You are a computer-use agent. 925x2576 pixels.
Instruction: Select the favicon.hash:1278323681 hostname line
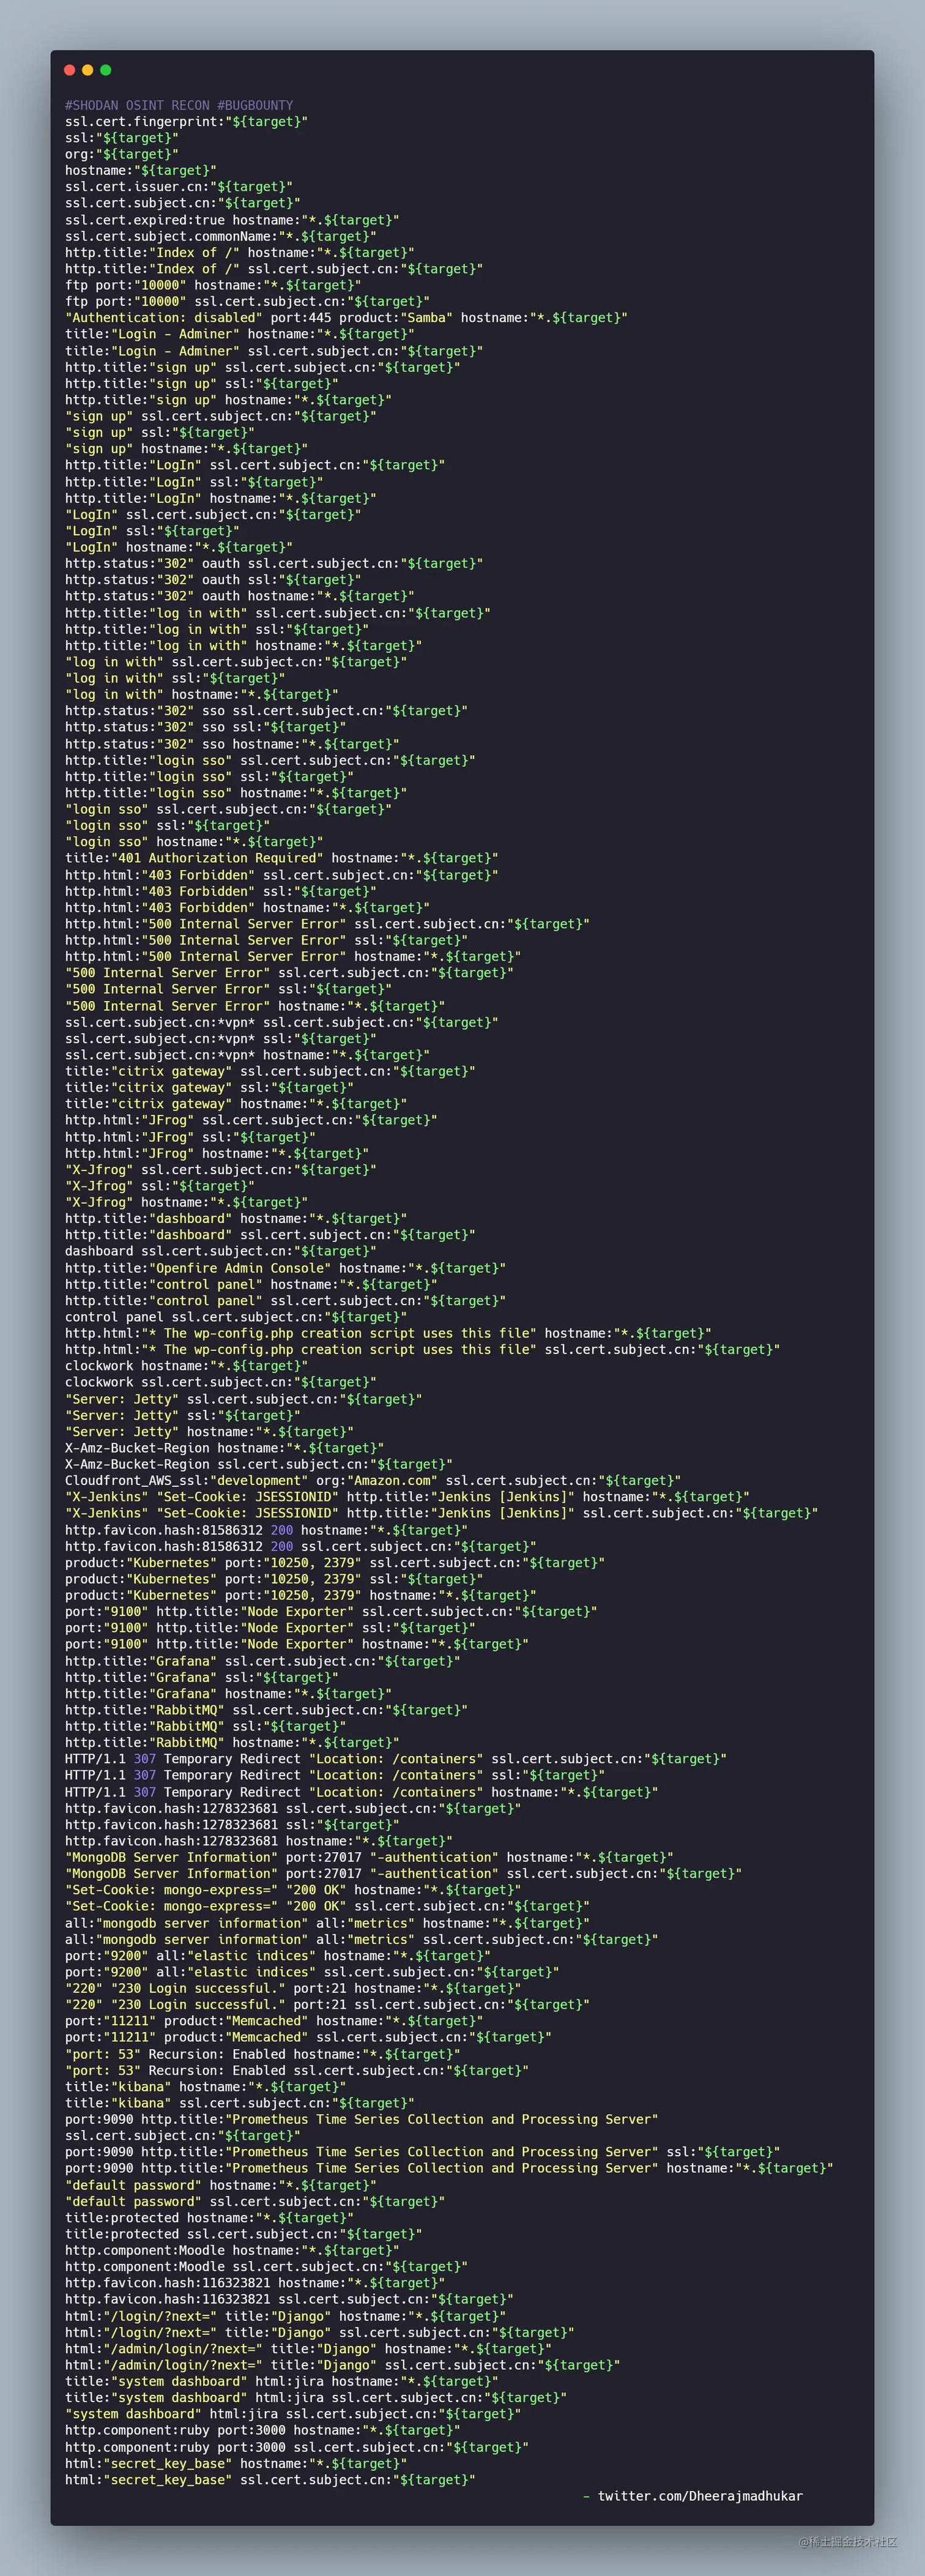pos(259,1841)
